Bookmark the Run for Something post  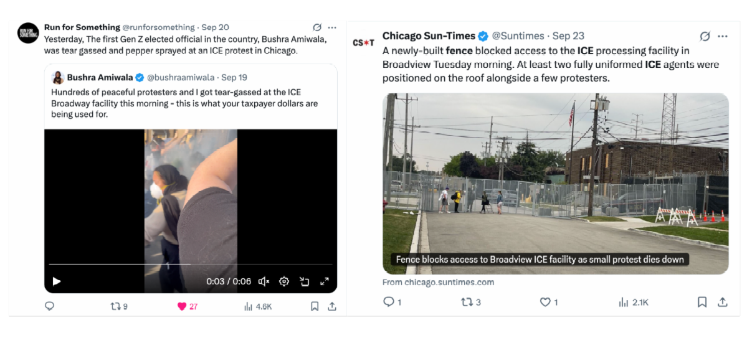click(314, 306)
